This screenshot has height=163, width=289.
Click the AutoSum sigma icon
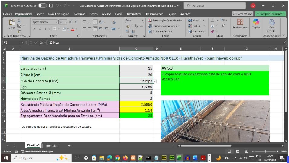click(213, 21)
